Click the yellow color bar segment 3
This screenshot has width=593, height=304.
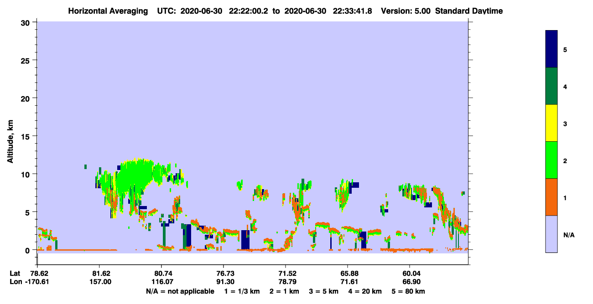(551, 123)
